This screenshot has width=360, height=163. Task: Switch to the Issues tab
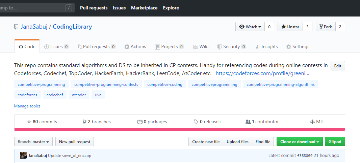(56, 47)
